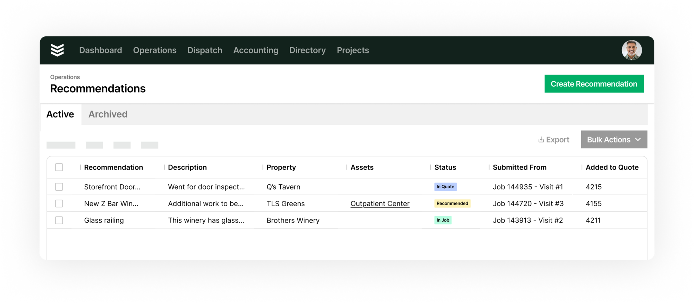The image size is (694, 303).
Task: Click the Bulk Actions chevron arrow
Action: tap(638, 139)
